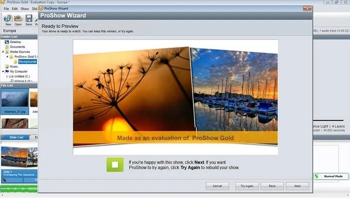Click the Folder List panel header
Viewport: 350px width, 198px height.
point(19,37)
